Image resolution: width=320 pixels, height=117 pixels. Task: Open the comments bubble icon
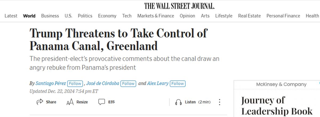tap(102, 102)
